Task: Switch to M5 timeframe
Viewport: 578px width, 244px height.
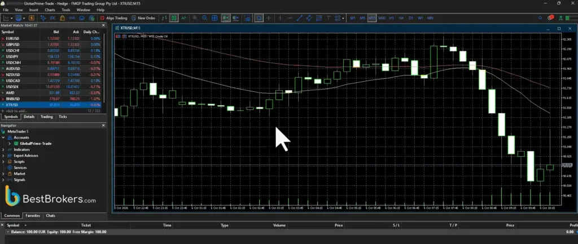Action: pyautogui.click(x=362, y=18)
